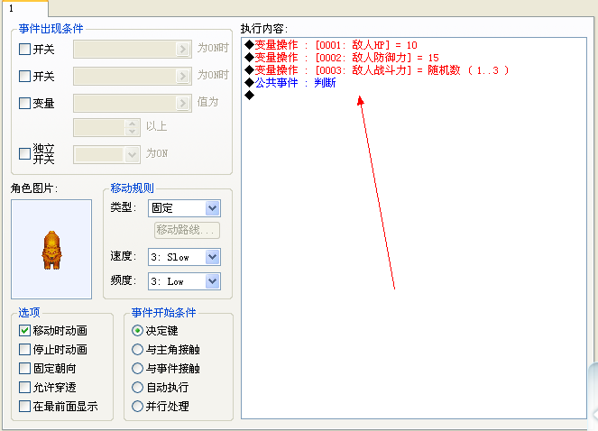This screenshot has height=431, width=598.
Task: Select the 与主角接触 trigger radio button
Action: pos(137,349)
